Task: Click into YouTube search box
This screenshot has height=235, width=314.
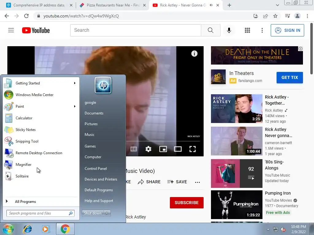Action: pos(136,30)
